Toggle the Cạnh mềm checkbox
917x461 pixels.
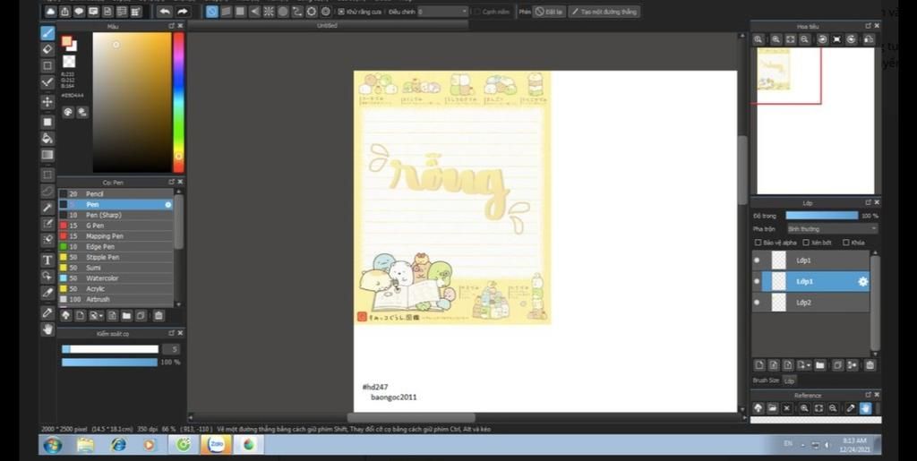(x=477, y=12)
